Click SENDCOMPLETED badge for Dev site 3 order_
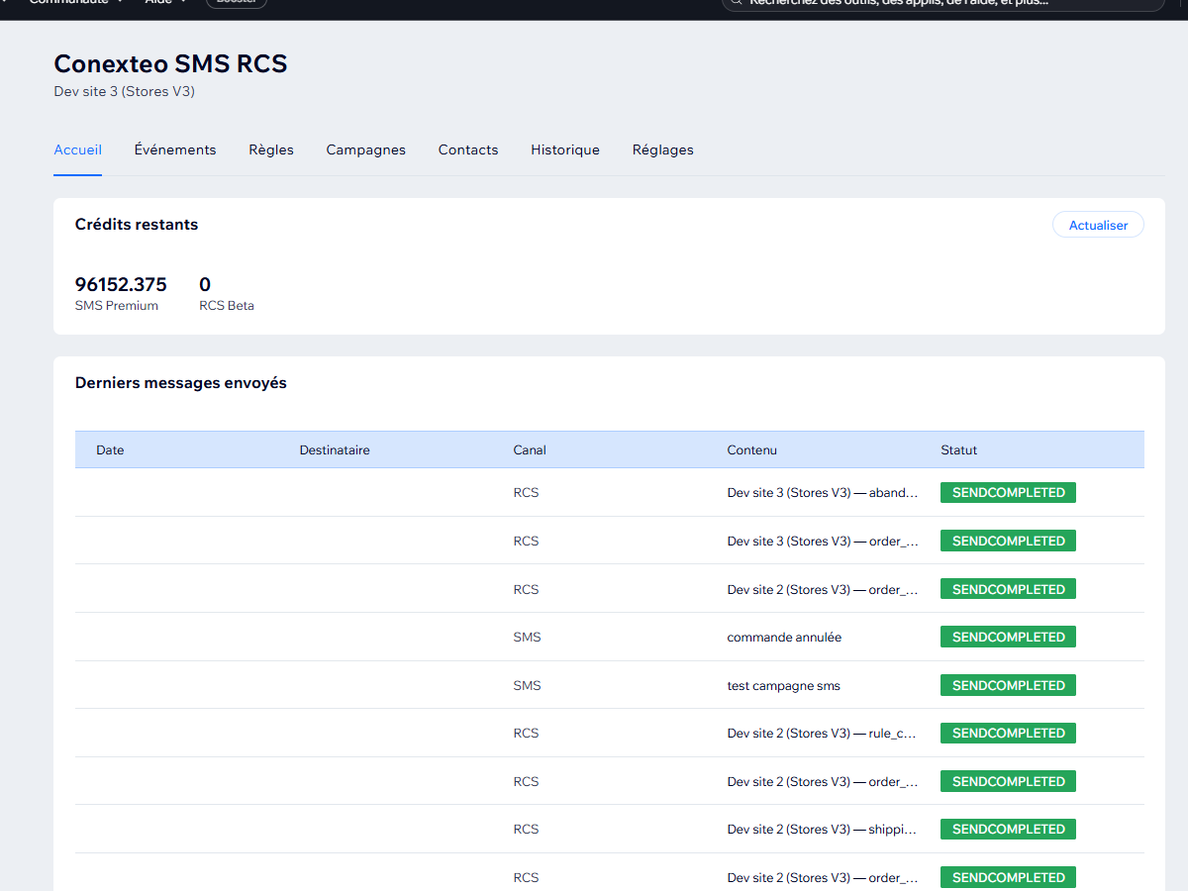 pos(1008,541)
